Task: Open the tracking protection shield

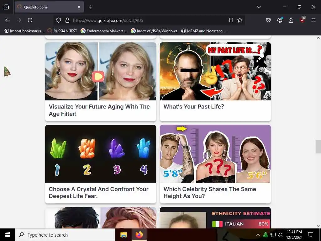Action: (59, 20)
